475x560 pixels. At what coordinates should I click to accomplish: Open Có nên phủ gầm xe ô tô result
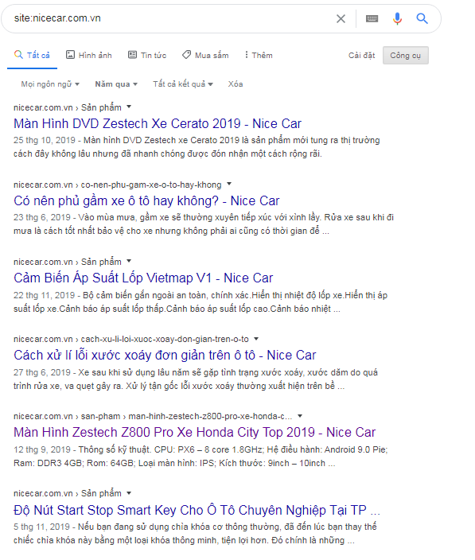146,200
